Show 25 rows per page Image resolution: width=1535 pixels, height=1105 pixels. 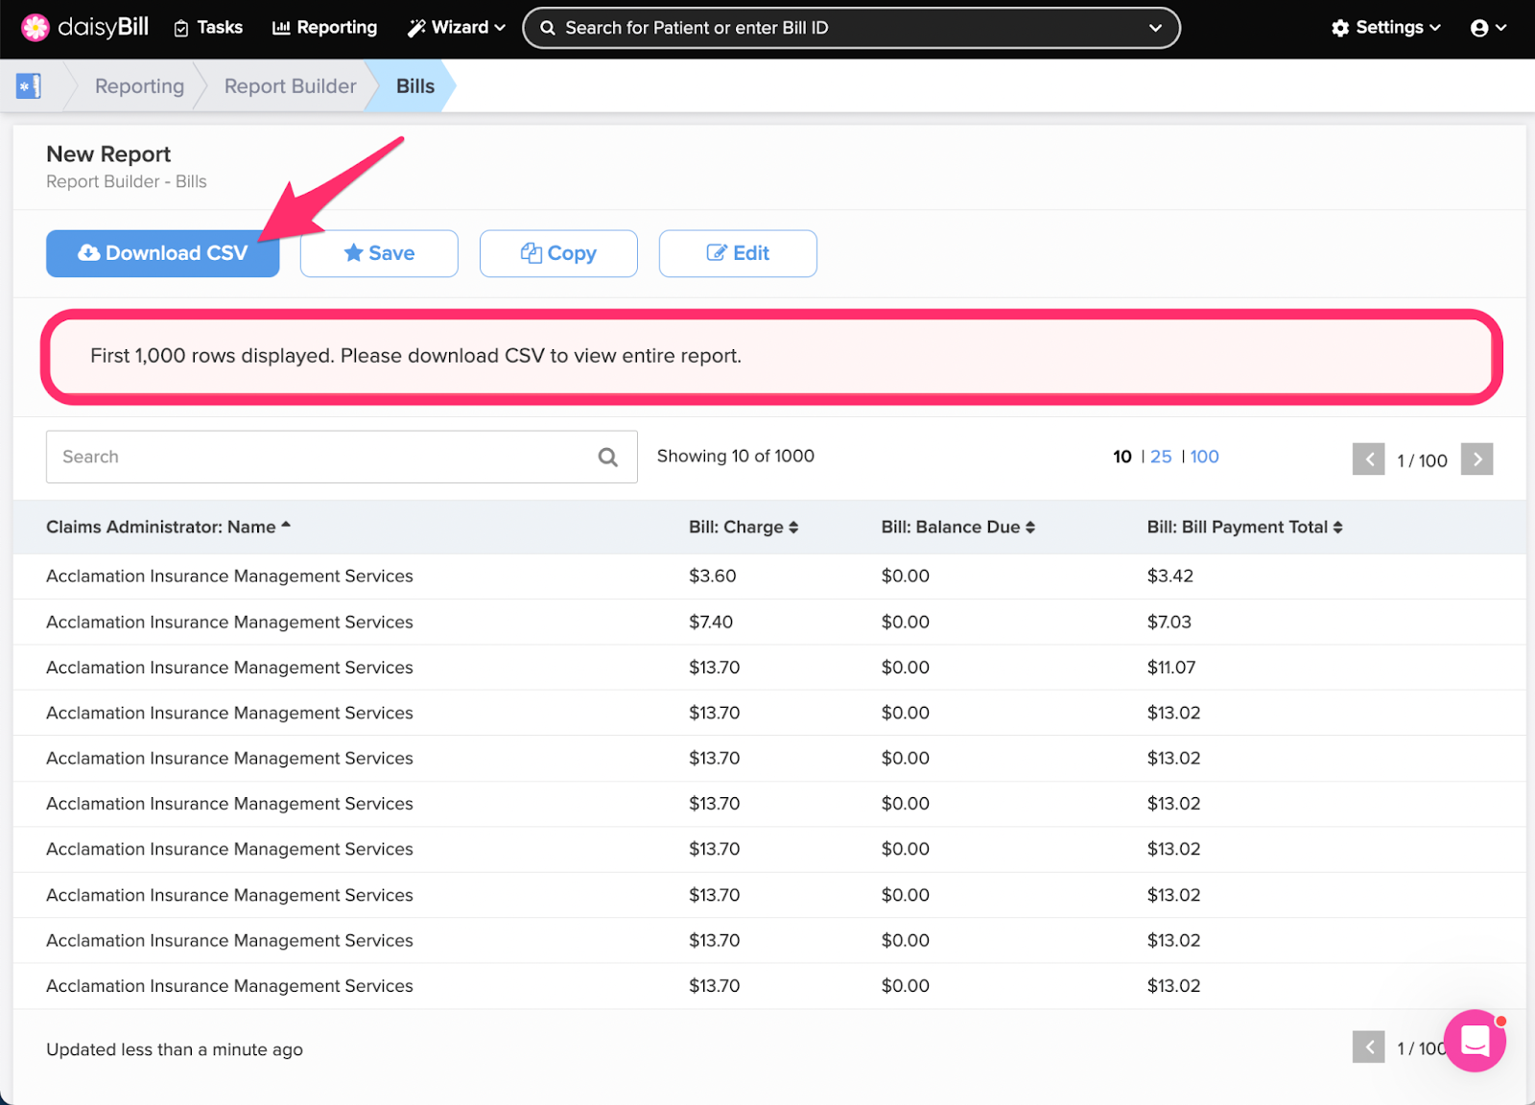[1161, 457]
